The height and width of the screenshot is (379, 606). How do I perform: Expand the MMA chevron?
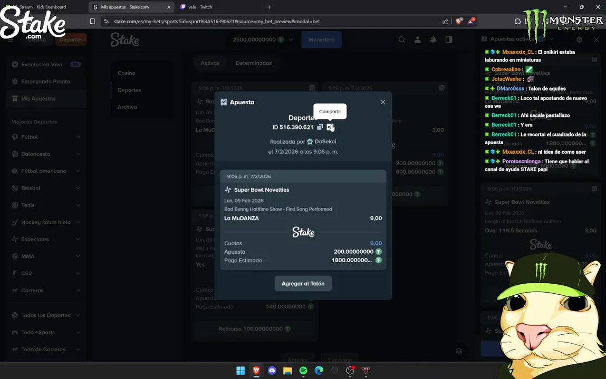(x=78, y=256)
